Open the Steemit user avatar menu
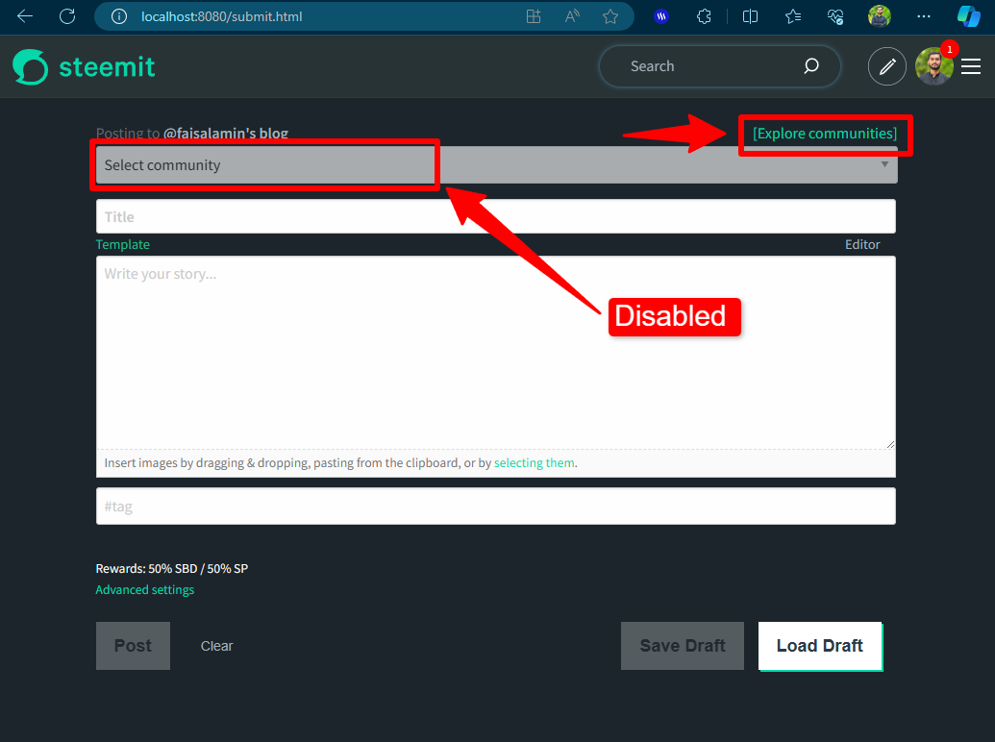This screenshot has width=995, height=742. tap(934, 66)
